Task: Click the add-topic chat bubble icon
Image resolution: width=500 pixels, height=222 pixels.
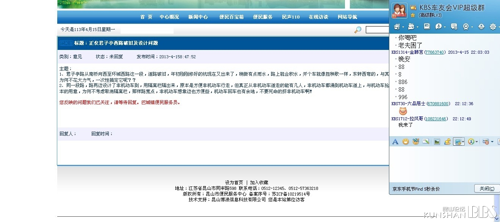Action: 454,26
